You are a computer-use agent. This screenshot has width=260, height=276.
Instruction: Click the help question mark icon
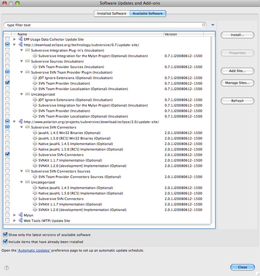pos(7,268)
